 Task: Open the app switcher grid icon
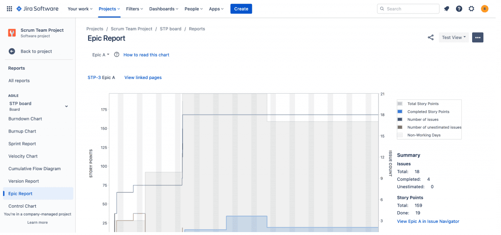[x=9, y=9]
